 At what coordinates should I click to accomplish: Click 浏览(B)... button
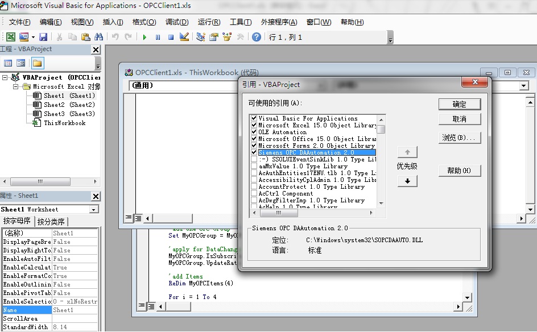pos(460,138)
